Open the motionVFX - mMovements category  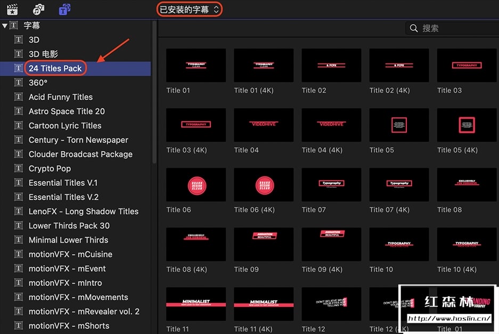(76, 297)
